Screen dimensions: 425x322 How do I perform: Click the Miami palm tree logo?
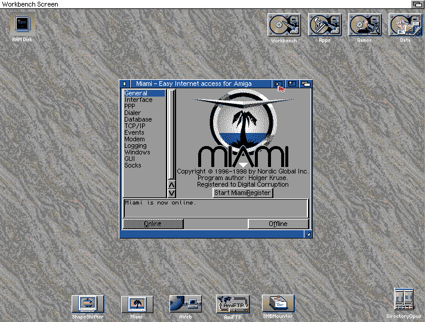click(243, 129)
